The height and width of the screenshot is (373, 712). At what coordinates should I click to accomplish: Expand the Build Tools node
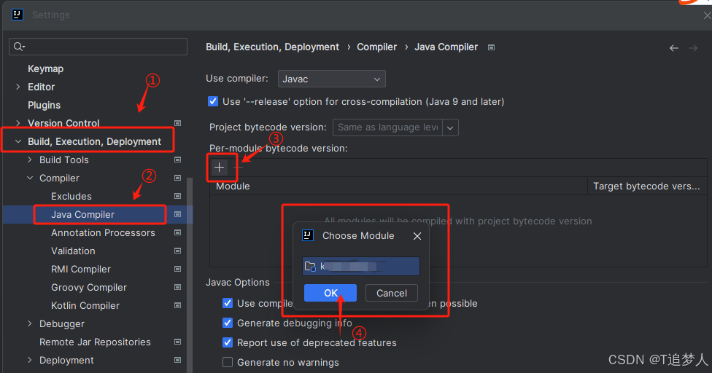[x=30, y=160]
